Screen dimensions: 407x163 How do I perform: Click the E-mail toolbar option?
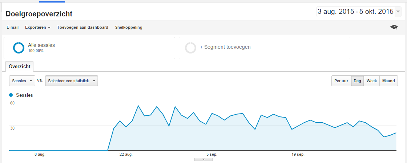pos(13,27)
